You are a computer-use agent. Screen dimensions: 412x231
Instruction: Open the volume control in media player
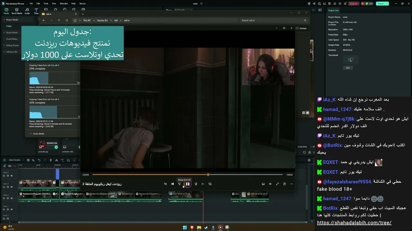pos(270,184)
